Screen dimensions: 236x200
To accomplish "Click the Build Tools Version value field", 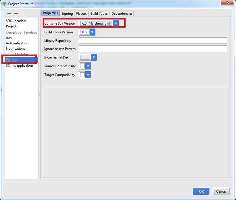I will (84, 32).
